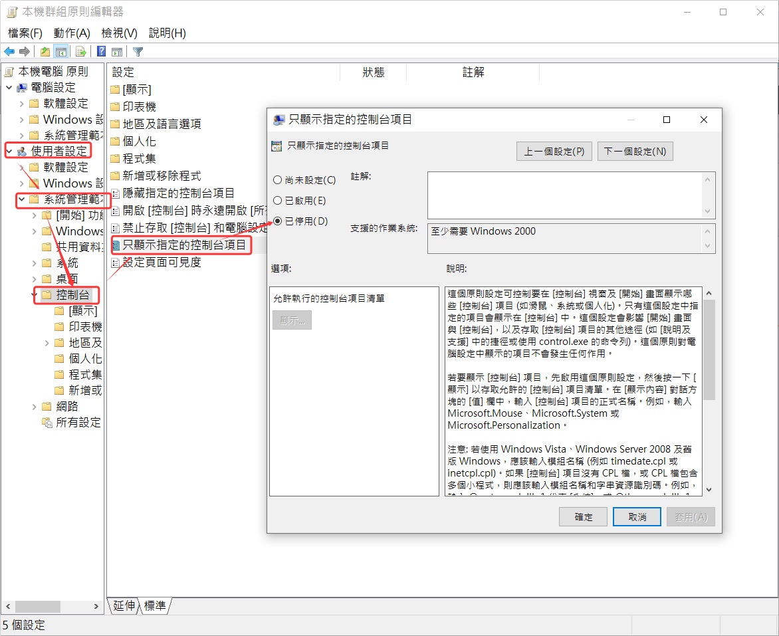This screenshot has width=779, height=636.
Task: Click the Up one level folder icon
Action: (45, 52)
